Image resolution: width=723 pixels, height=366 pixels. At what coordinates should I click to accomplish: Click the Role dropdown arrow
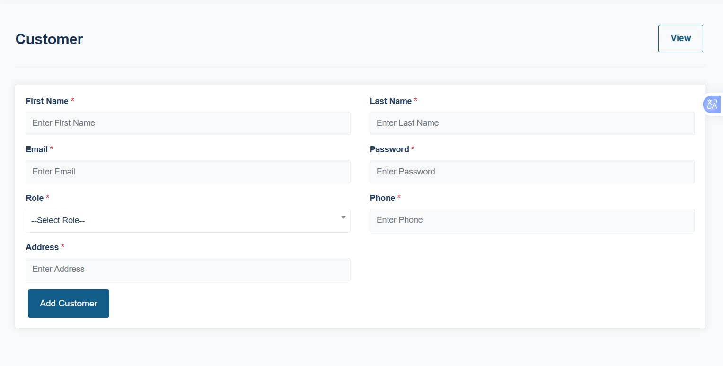(343, 218)
